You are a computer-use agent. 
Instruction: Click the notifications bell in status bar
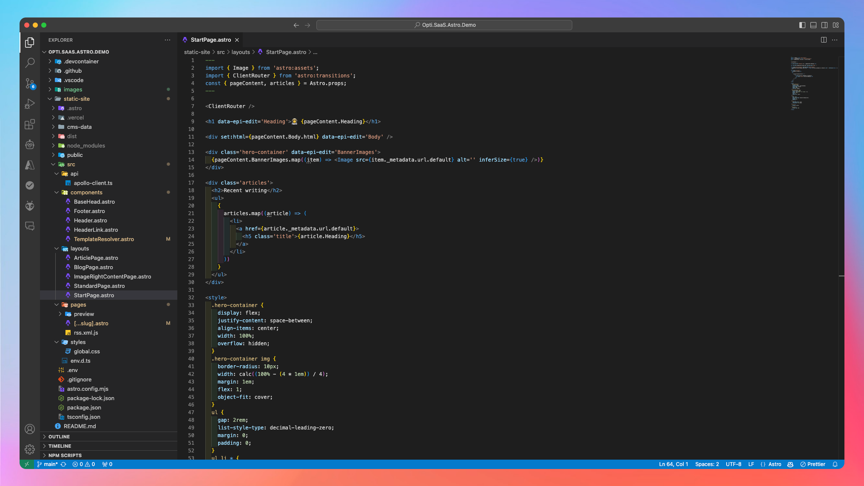(835, 464)
